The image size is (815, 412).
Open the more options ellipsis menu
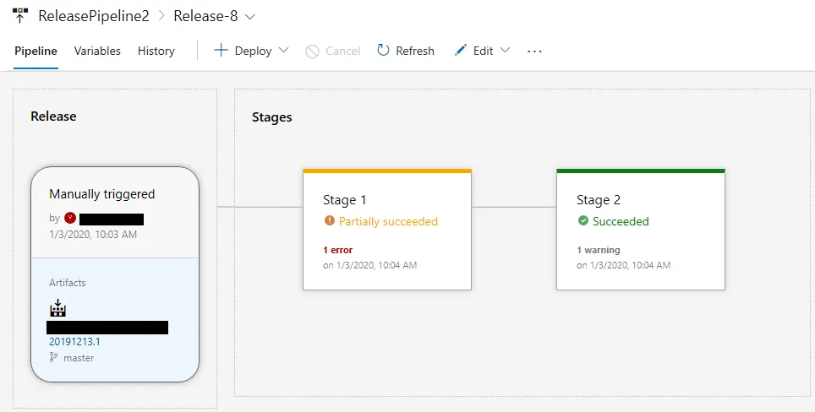534,51
